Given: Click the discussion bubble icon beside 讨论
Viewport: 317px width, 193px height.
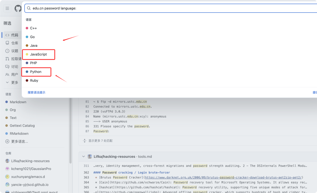Looking at the screenshot, I should (7, 67).
